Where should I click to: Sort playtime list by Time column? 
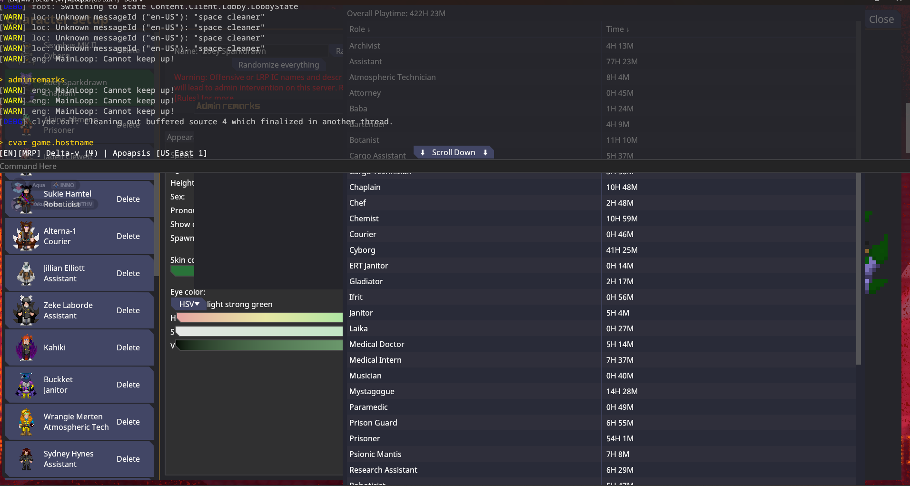(617, 29)
